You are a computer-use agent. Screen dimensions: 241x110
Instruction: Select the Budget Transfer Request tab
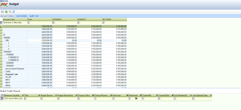tap(11, 91)
